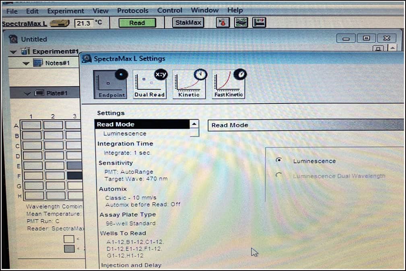
Task: Select the Luminescence radio button
Action: coord(278,160)
